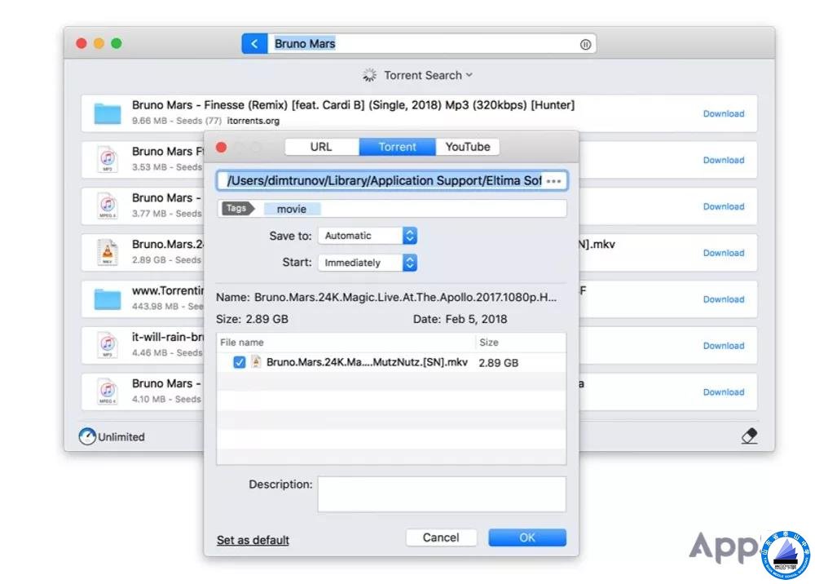This screenshot has height=584, width=815.
Task: Click the Set as default link
Action: [x=253, y=540]
